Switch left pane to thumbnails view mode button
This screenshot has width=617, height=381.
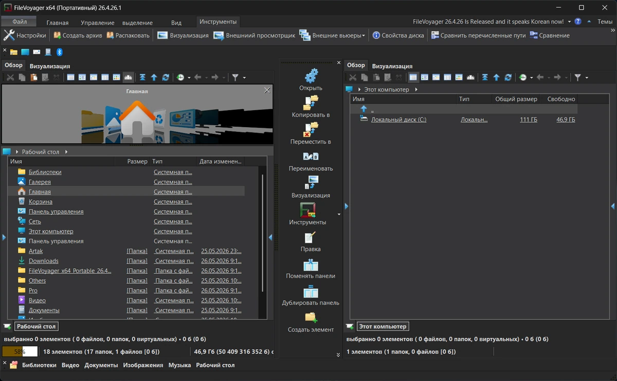[117, 77]
